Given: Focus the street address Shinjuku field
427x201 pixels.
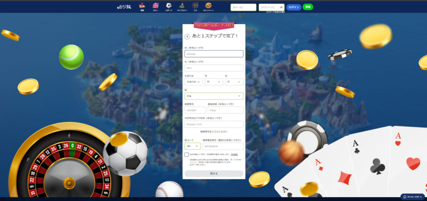Looking at the screenshot, I should (x=214, y=124).
